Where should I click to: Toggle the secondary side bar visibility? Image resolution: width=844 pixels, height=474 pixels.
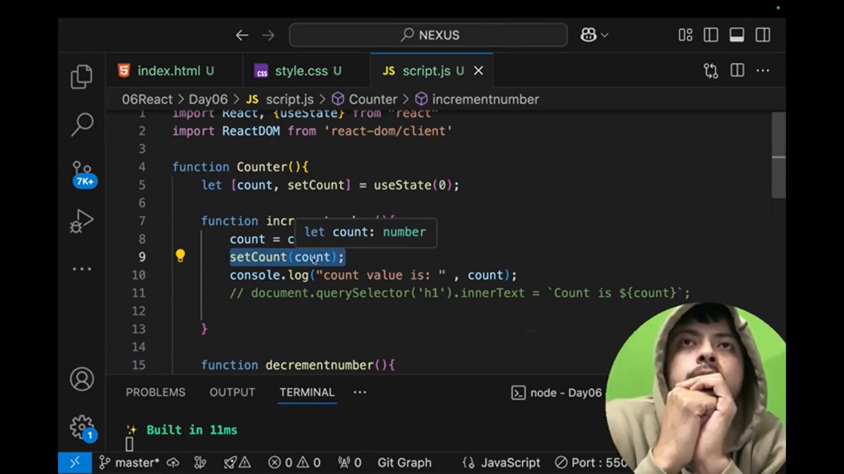click(x=763, y=35)
